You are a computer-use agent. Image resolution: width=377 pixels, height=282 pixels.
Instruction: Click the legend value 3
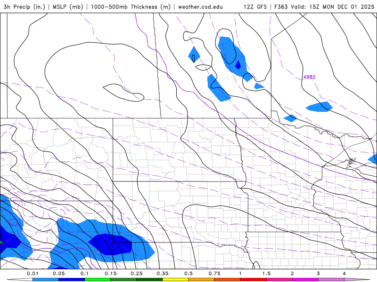tap(318, 274)
